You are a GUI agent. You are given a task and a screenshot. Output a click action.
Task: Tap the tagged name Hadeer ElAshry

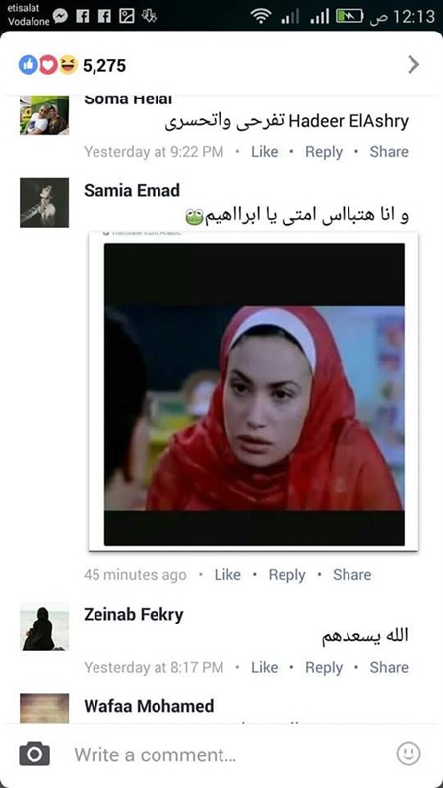[x=349, y=121]
